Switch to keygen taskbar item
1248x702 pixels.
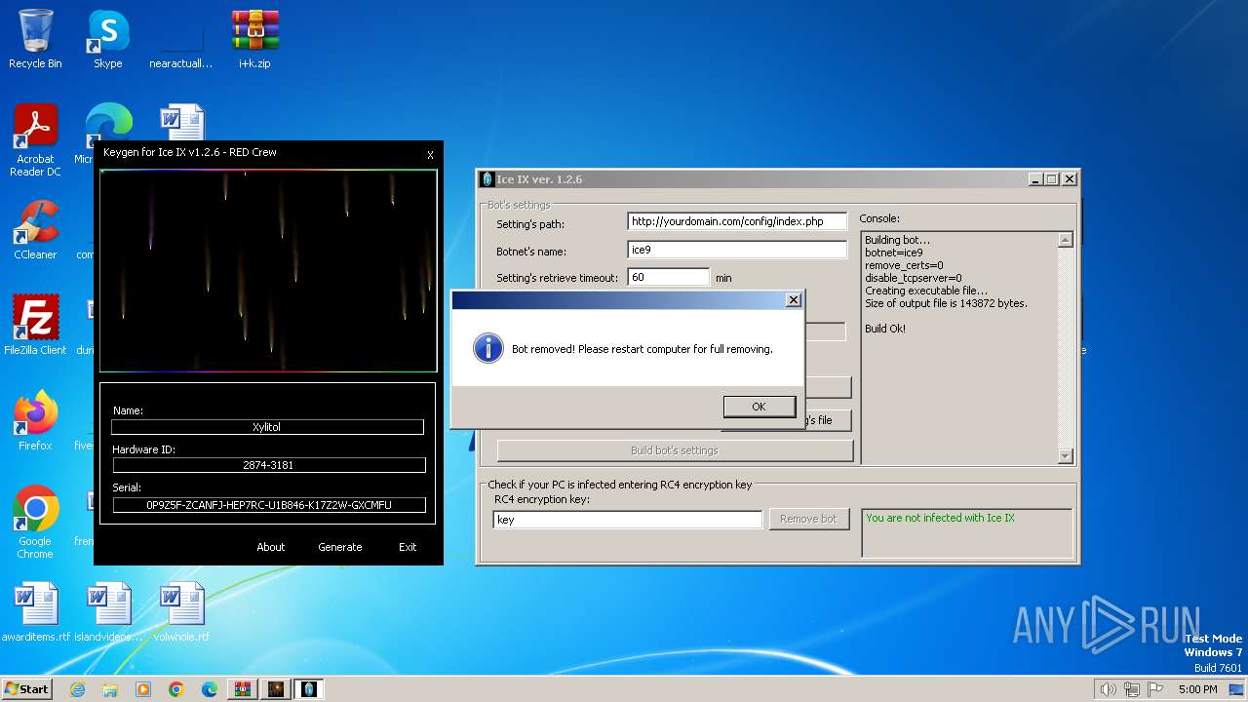point(276,689)
